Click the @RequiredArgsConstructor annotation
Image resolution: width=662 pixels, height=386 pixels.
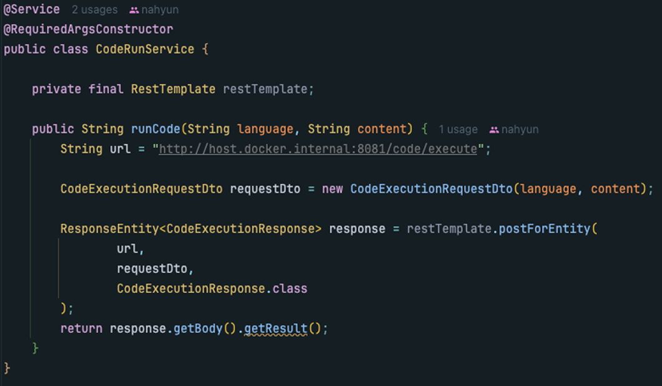[88, 29]
